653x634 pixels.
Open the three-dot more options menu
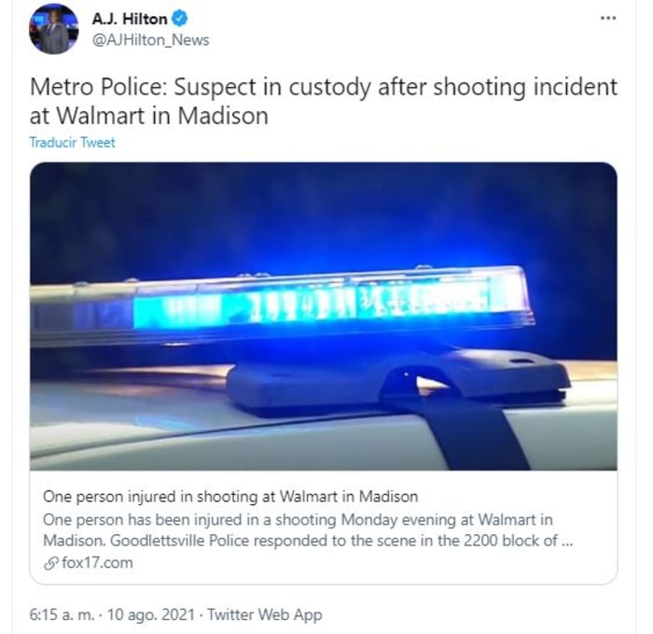[x=608, y=18]
